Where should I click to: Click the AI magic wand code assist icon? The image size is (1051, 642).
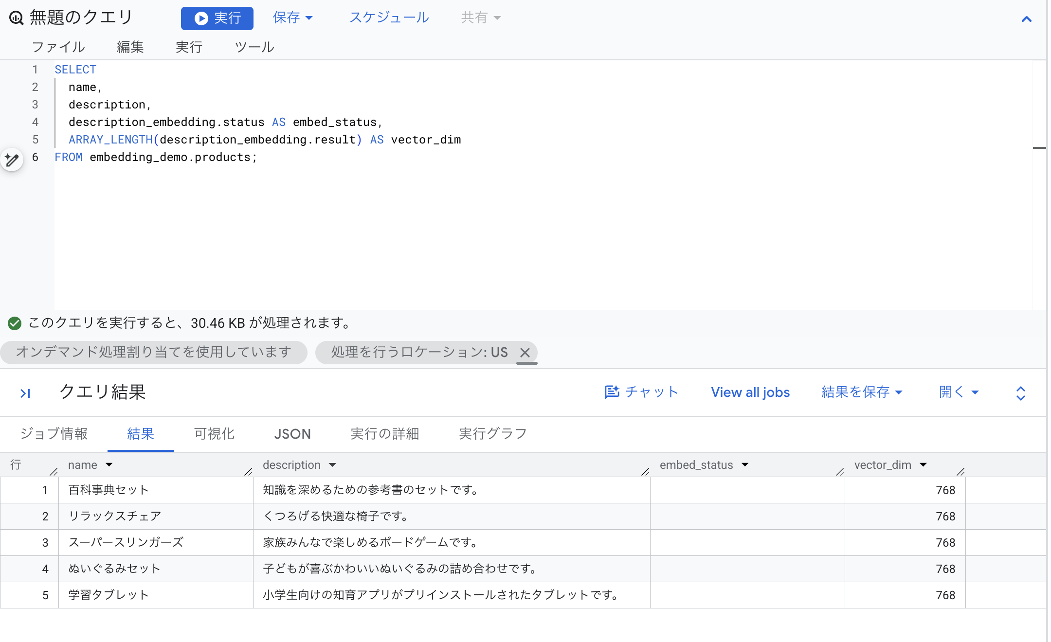click(12, 160)
